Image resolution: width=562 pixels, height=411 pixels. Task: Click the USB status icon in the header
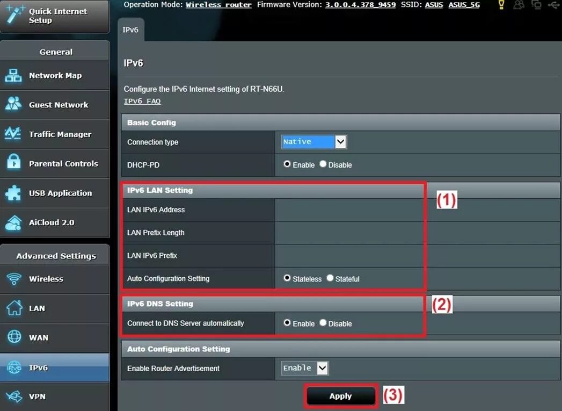[553, 5]
